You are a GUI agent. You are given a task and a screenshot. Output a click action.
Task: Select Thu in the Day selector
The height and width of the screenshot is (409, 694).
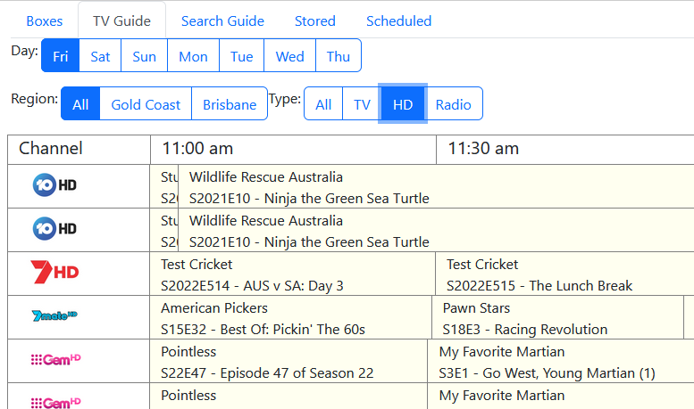339,55
